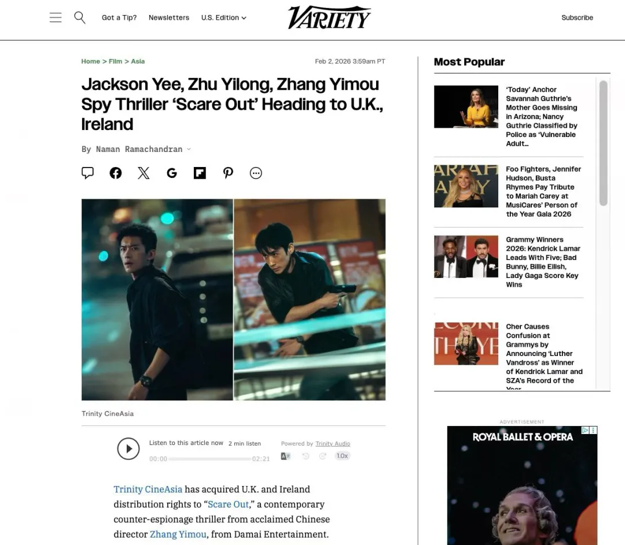Play the article audio

[128, 448]
